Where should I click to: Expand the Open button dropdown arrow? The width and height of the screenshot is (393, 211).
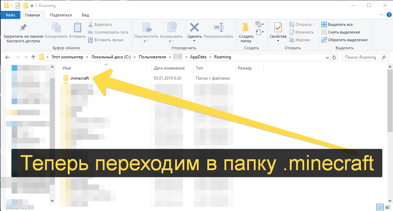314,24
